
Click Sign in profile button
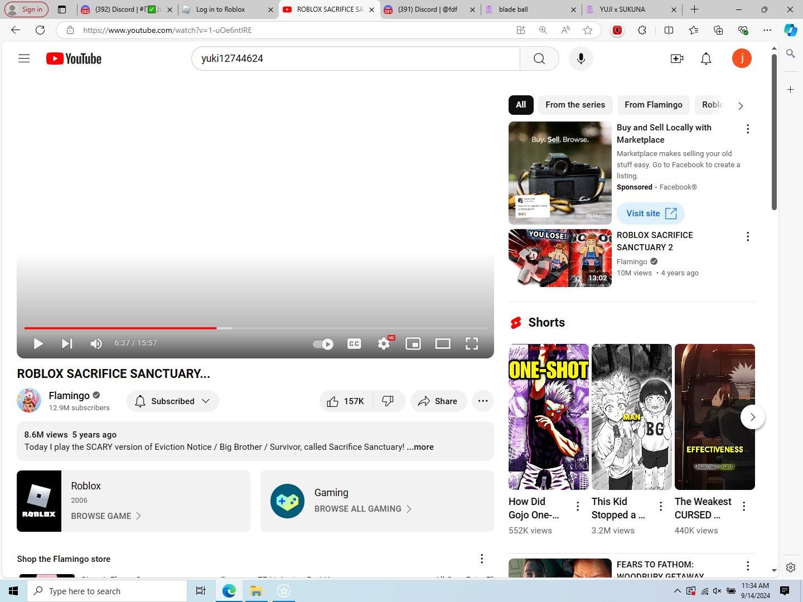coord(25,9)
